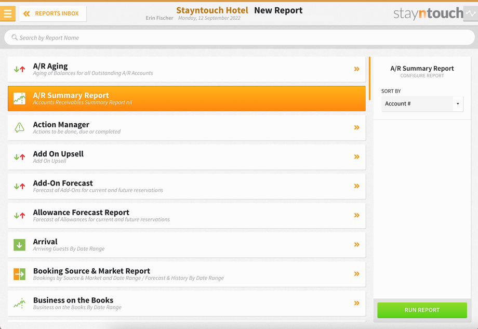
Task: Click the Stayntouch Hotel name header
Action: point(212,10)
